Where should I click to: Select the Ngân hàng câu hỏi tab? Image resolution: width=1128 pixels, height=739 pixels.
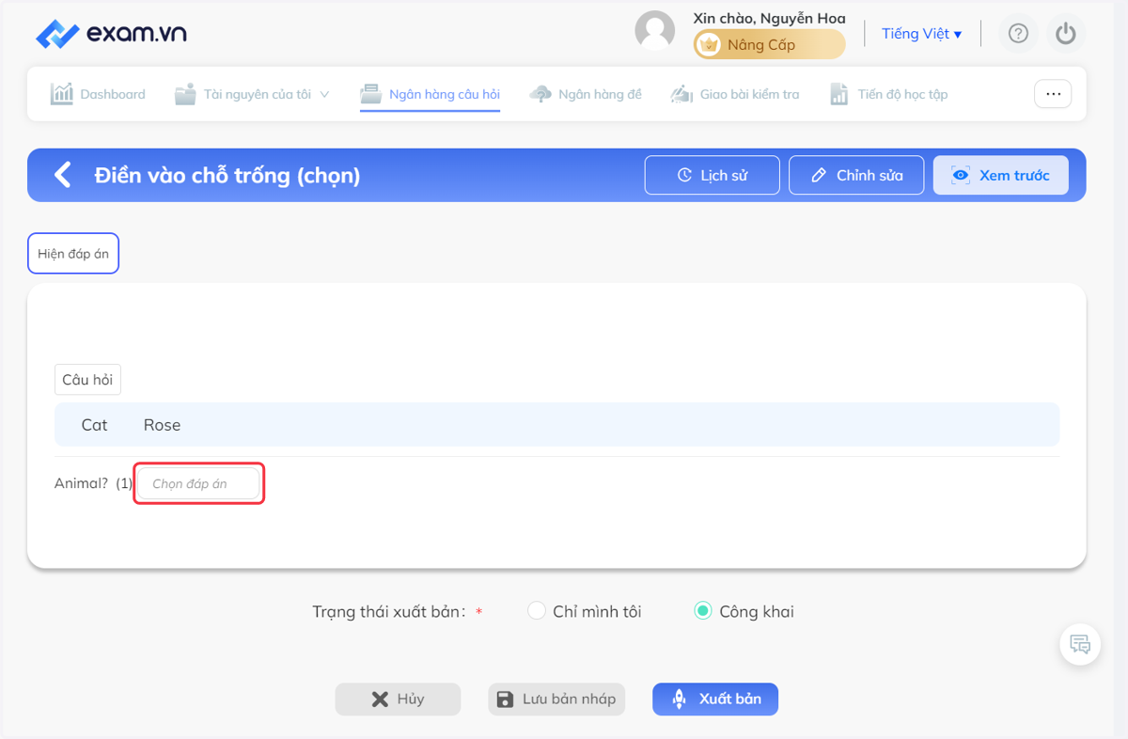point(431,94)
